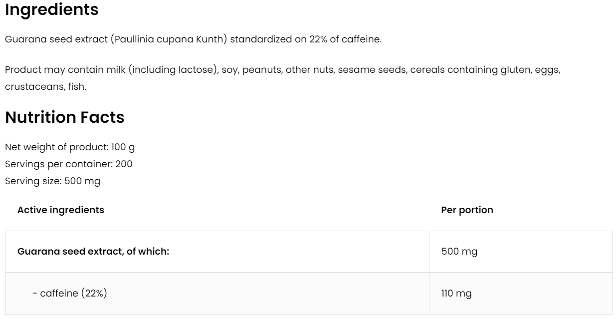Viewport: 616px width, 319px height.
Task: Click the "standardized on 22% of caffeine" text
Action: (x=305, y=40)
